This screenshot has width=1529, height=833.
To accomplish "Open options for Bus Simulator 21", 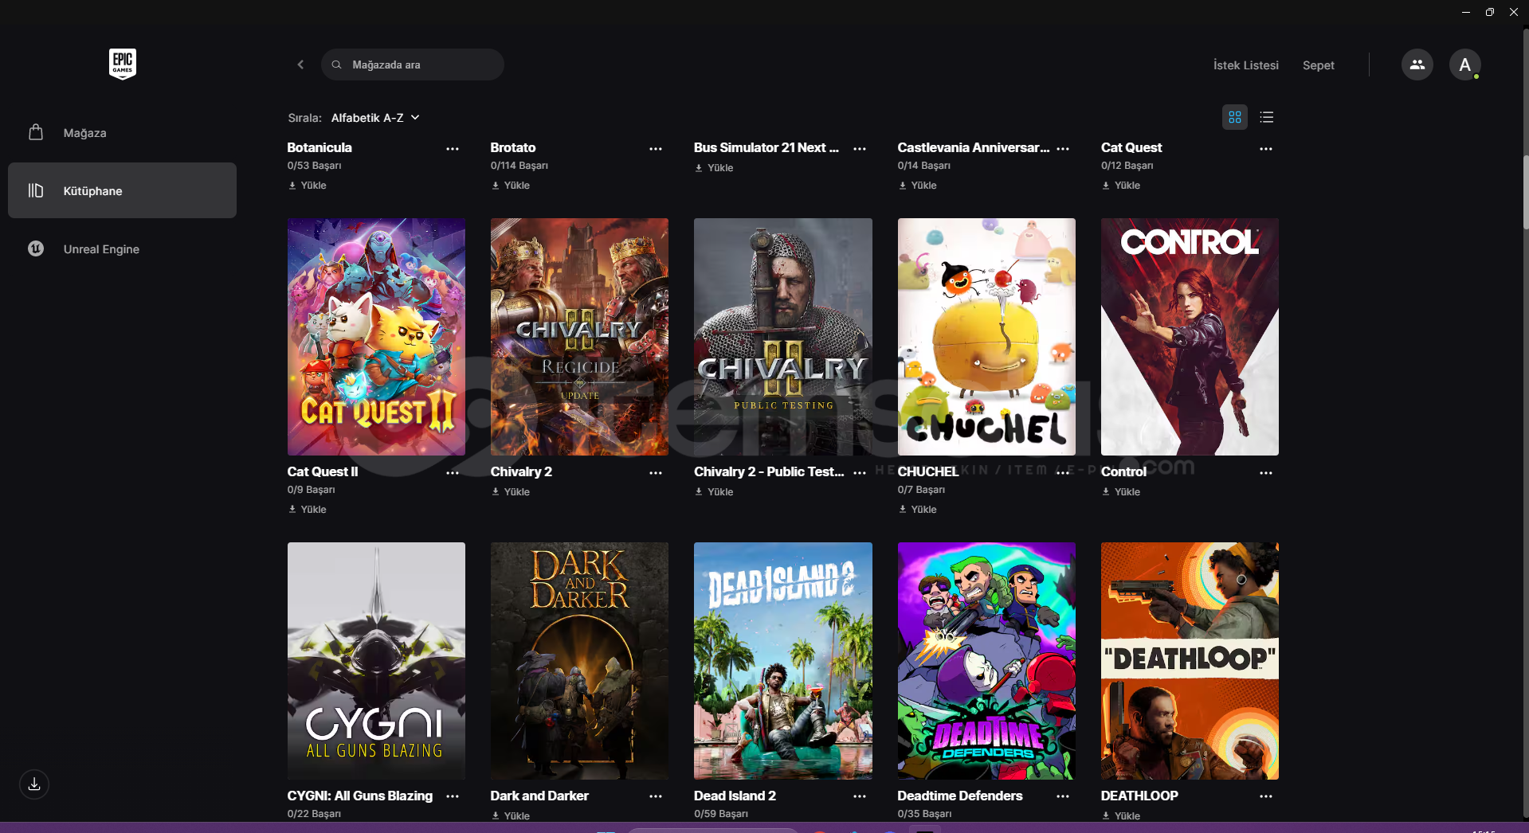I will point(860,149).
